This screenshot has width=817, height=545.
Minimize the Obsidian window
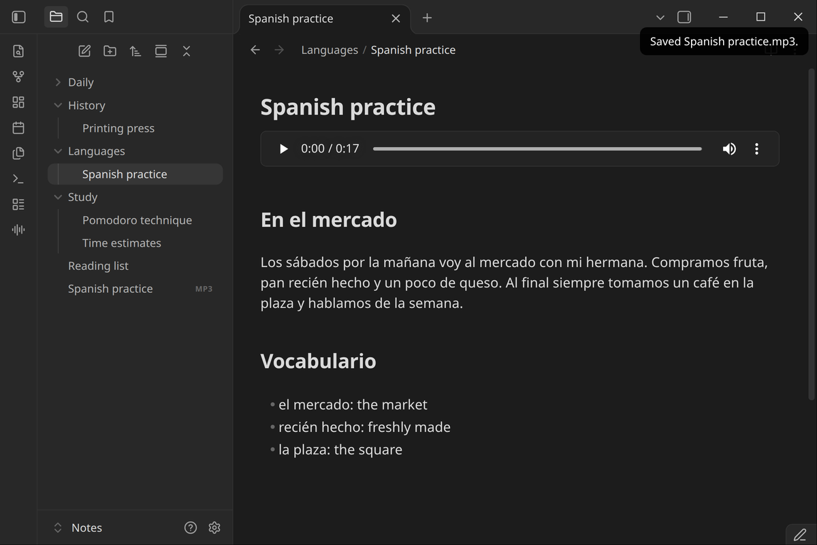tap(723, 17)
